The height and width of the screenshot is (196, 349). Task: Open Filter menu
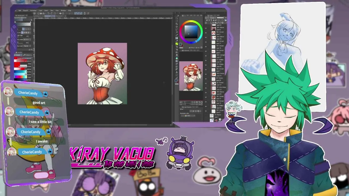[x=57, y=11]
